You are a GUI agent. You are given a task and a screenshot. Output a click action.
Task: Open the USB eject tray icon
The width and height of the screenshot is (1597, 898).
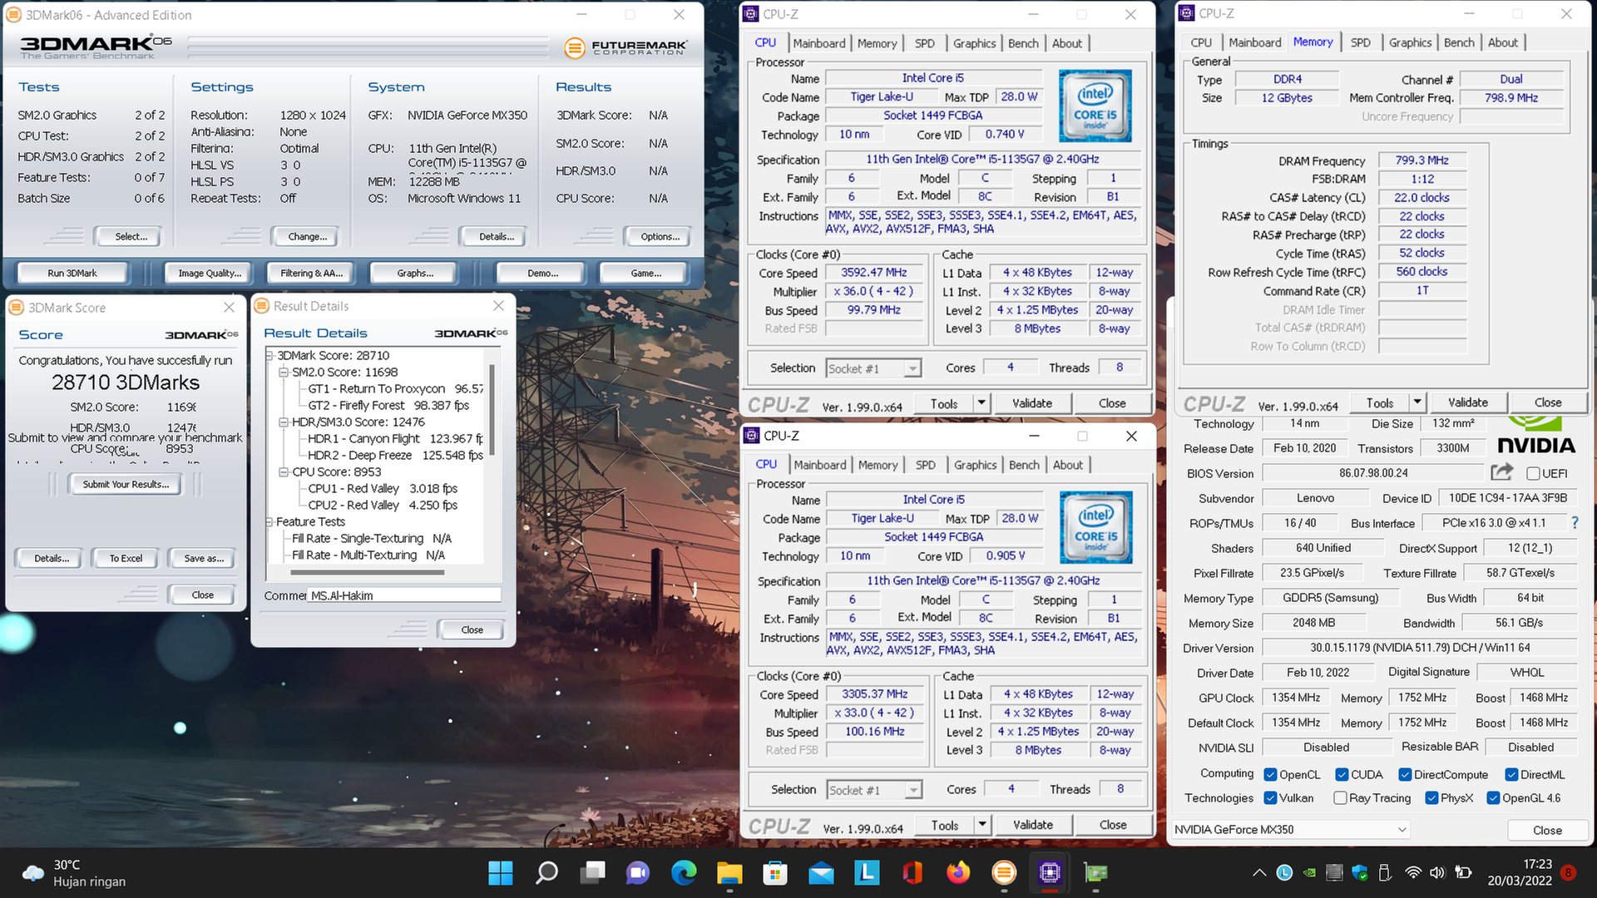(x=1385, y=872)
